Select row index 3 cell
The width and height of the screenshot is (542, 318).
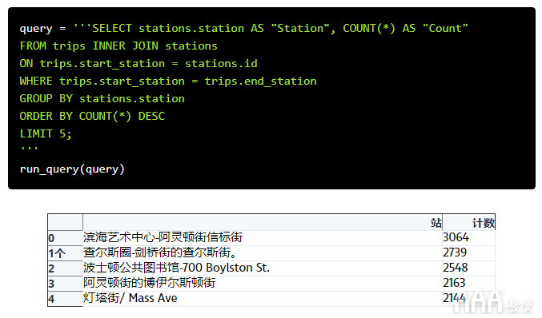[x=65, y=284]
